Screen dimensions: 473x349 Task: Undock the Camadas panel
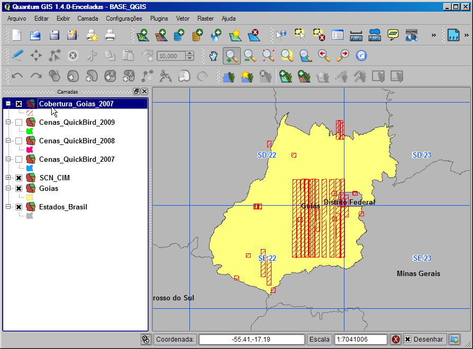coord(137,91)
